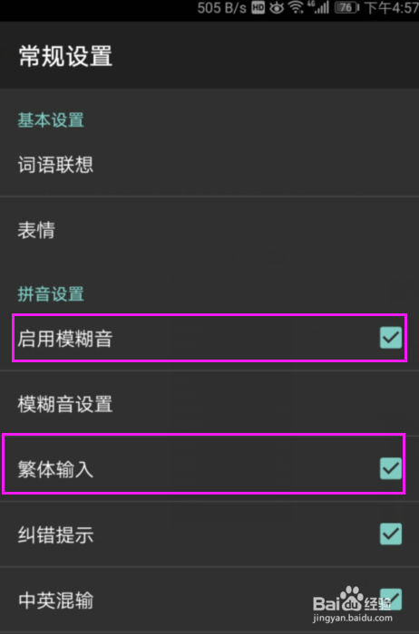
Task: Open the 表情 setting
Action: coord(209,230)
